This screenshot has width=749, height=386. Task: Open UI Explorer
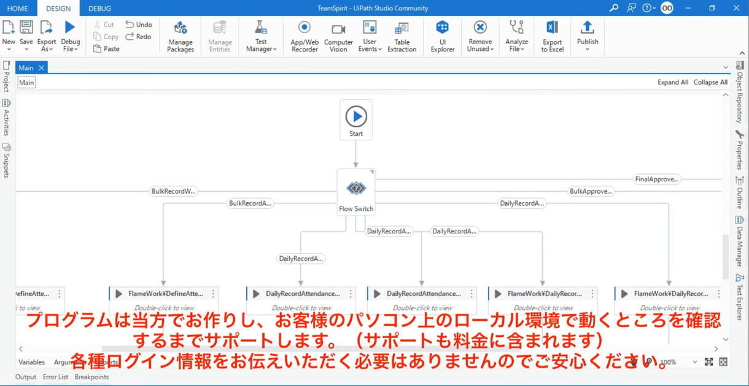(x=442, y=36)
